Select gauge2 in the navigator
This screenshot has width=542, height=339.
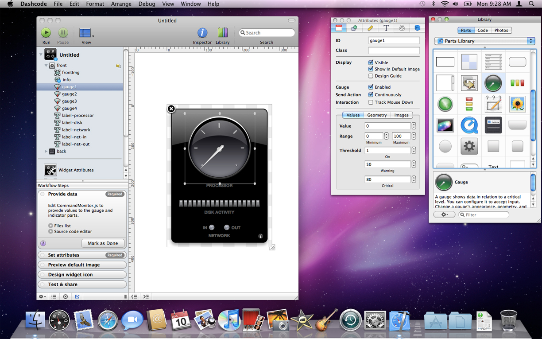point(69,94)
